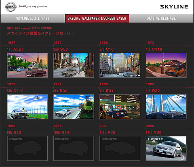Click the year 1998 label
The image size is (194, 167).
(x=57, y=126)
